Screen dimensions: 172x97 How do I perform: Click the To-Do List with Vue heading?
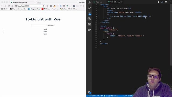(x=43, y=19)
